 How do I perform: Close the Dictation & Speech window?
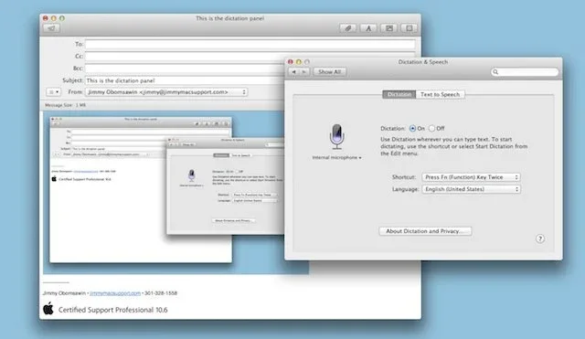point(291,62)
